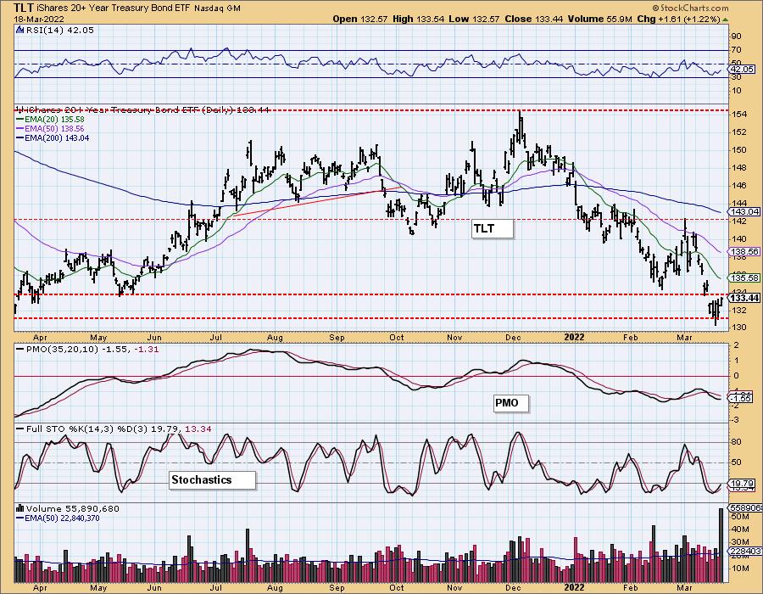Viewport: 763px width, 594px height.
Task: Click the 140 label on the price axis
Action: click(x=739, y=239)
